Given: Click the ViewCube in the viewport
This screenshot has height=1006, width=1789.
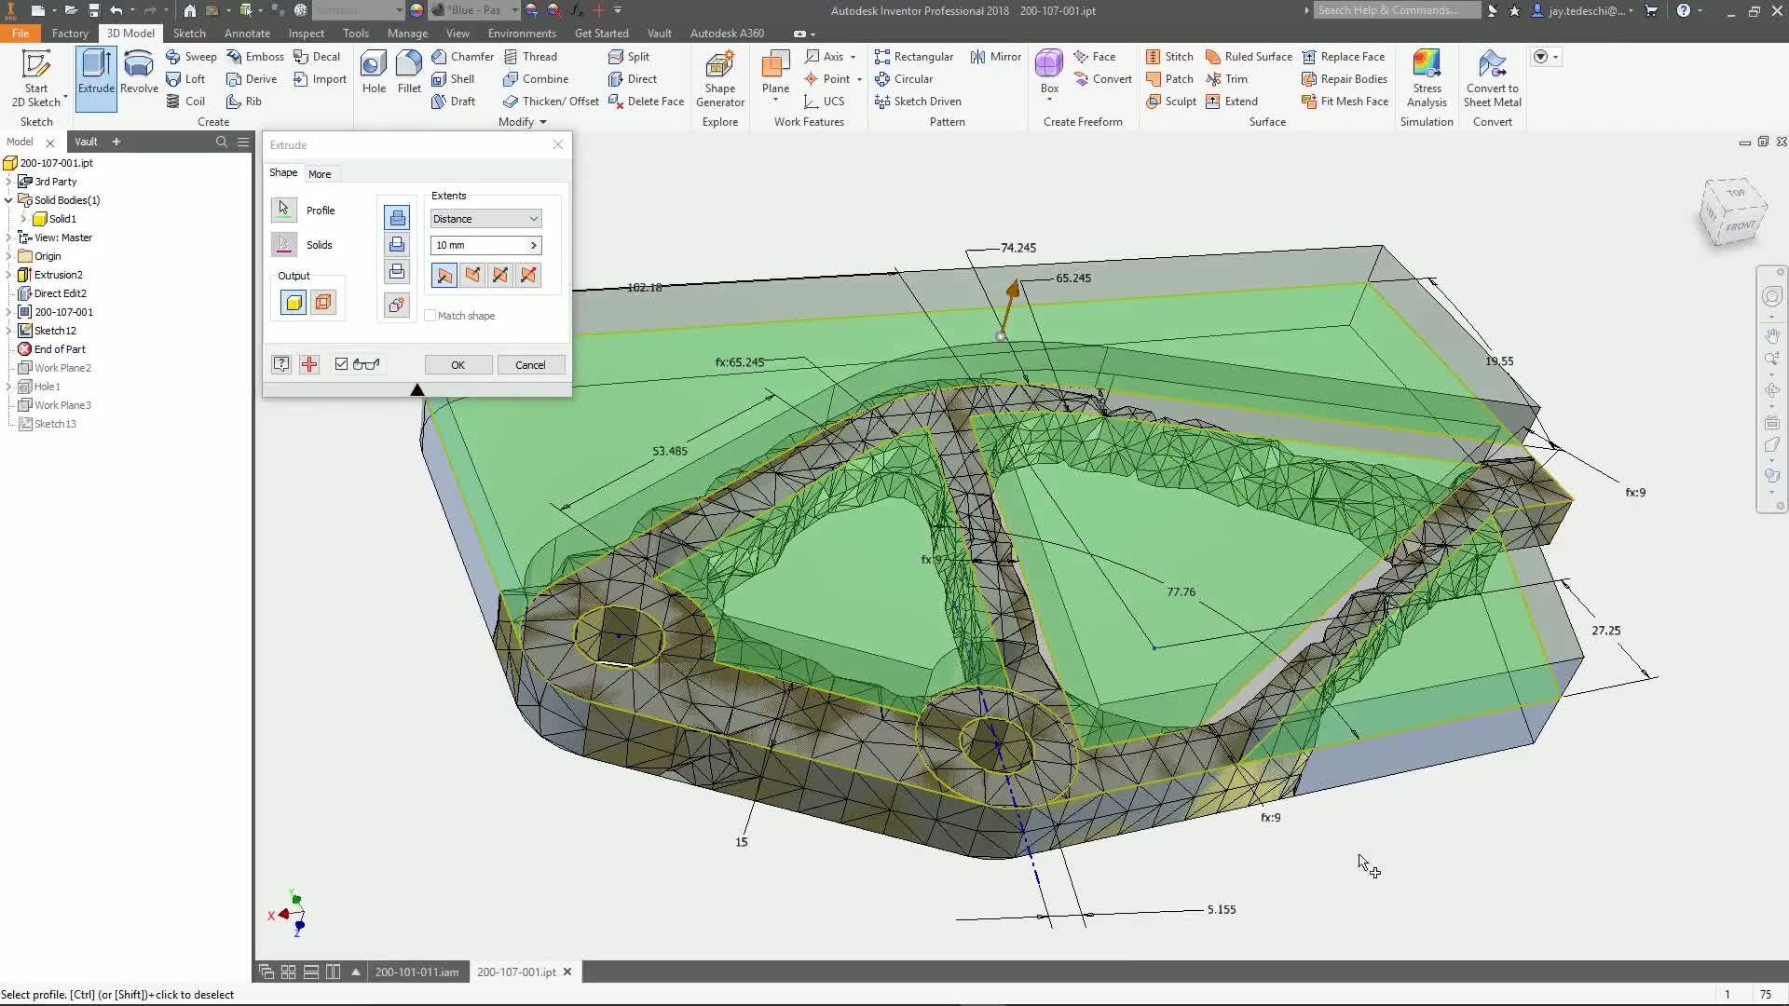Looking at the screenshot, I should [x=1733, y=212].
